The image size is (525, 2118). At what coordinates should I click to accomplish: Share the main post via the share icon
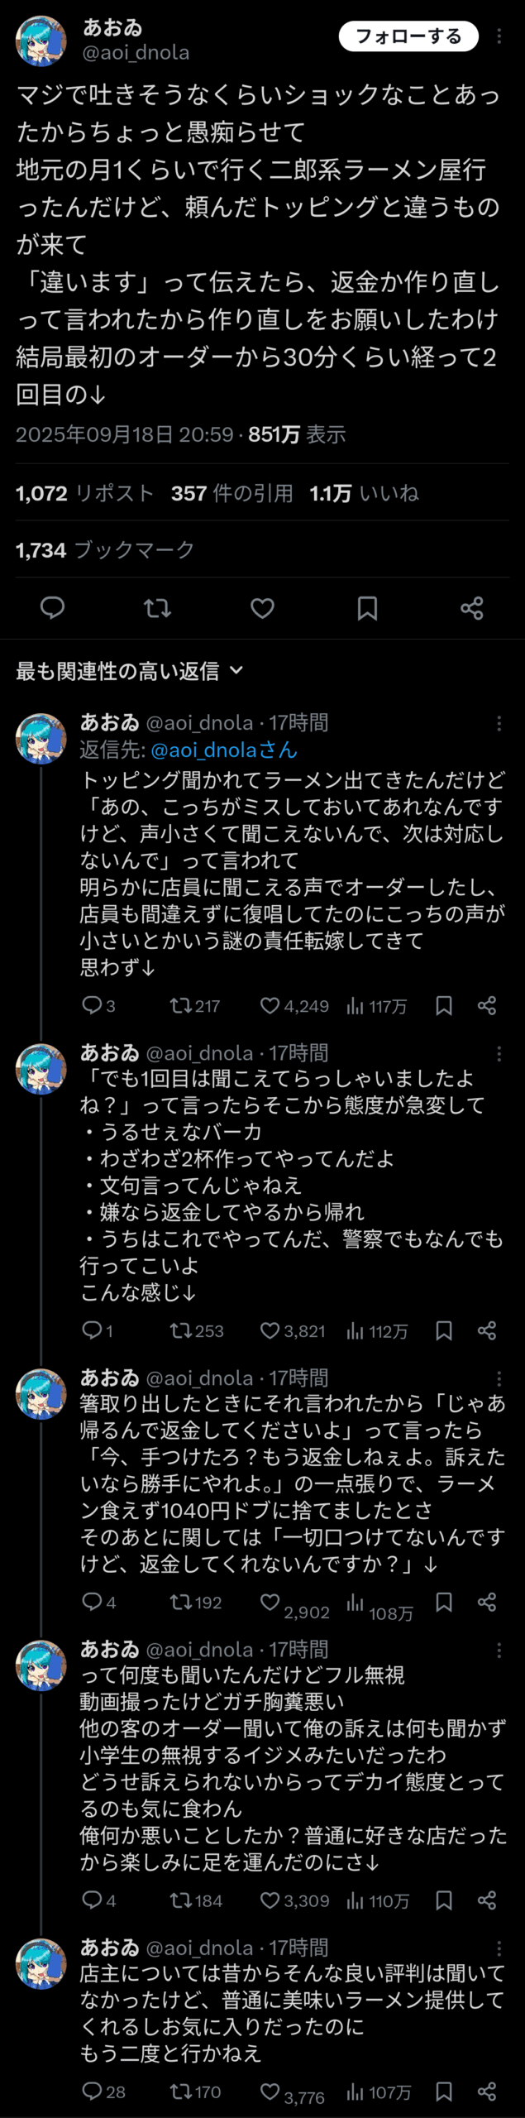pos(472,608)
